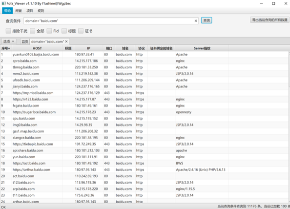Image resolution: width=290 pixels, height=209 pixels.
Task: Tick the 证书 checkbox
Action: (x=81, y=31)
